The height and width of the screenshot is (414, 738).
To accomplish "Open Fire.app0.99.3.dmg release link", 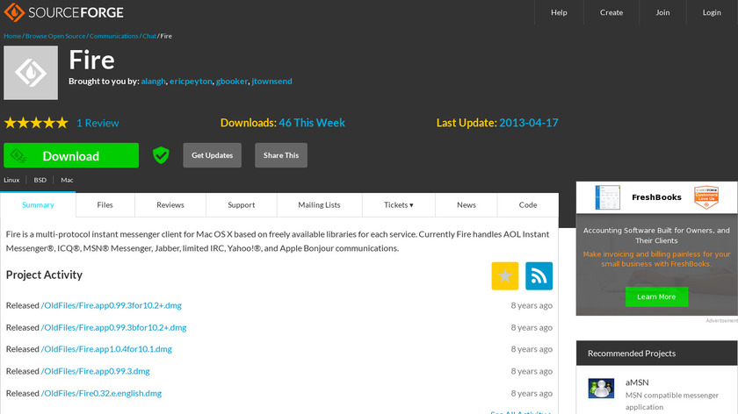I will point(96,371).
